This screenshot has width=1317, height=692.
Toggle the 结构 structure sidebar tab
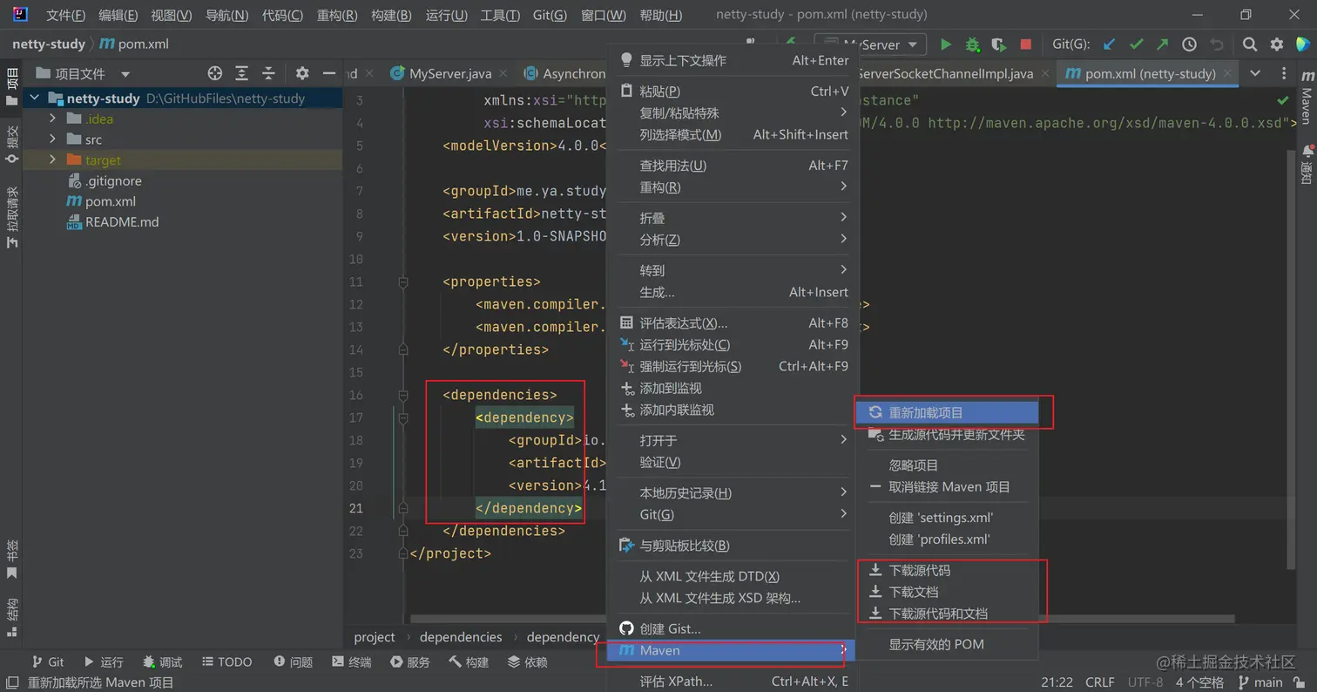click(x=11, y=618)
